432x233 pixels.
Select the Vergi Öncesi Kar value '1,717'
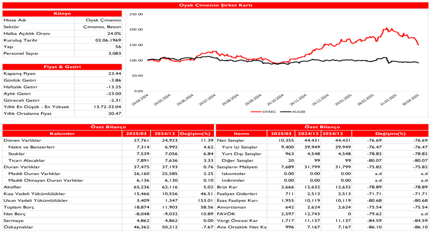click(287, 221)
